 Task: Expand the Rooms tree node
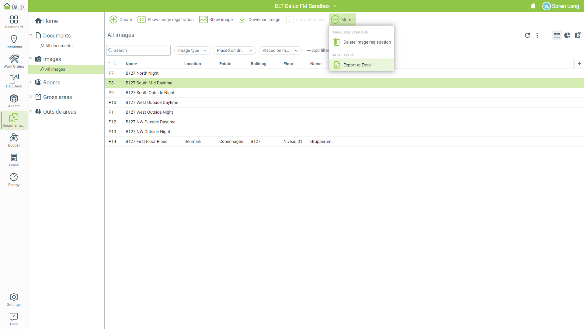click(31, 82)
